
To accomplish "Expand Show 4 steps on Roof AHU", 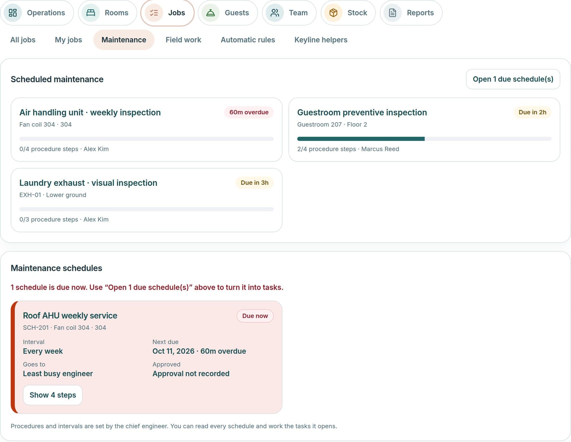I will [x=53, y=395].
